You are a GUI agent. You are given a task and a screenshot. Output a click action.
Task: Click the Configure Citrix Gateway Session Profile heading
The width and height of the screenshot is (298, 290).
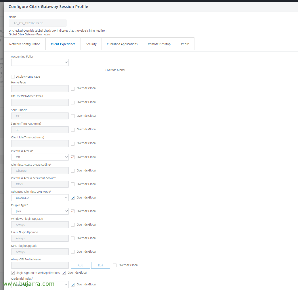pos(48,7)
